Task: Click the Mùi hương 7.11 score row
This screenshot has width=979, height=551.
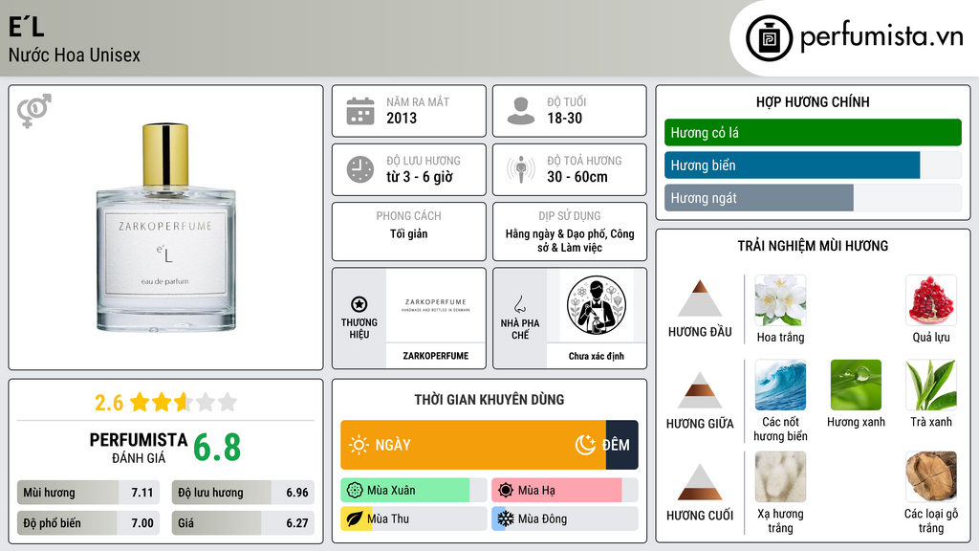Action: click(x=88, y=493)
